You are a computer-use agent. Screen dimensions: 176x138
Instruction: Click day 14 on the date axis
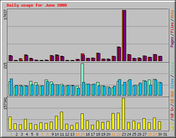tap(77, 134)
